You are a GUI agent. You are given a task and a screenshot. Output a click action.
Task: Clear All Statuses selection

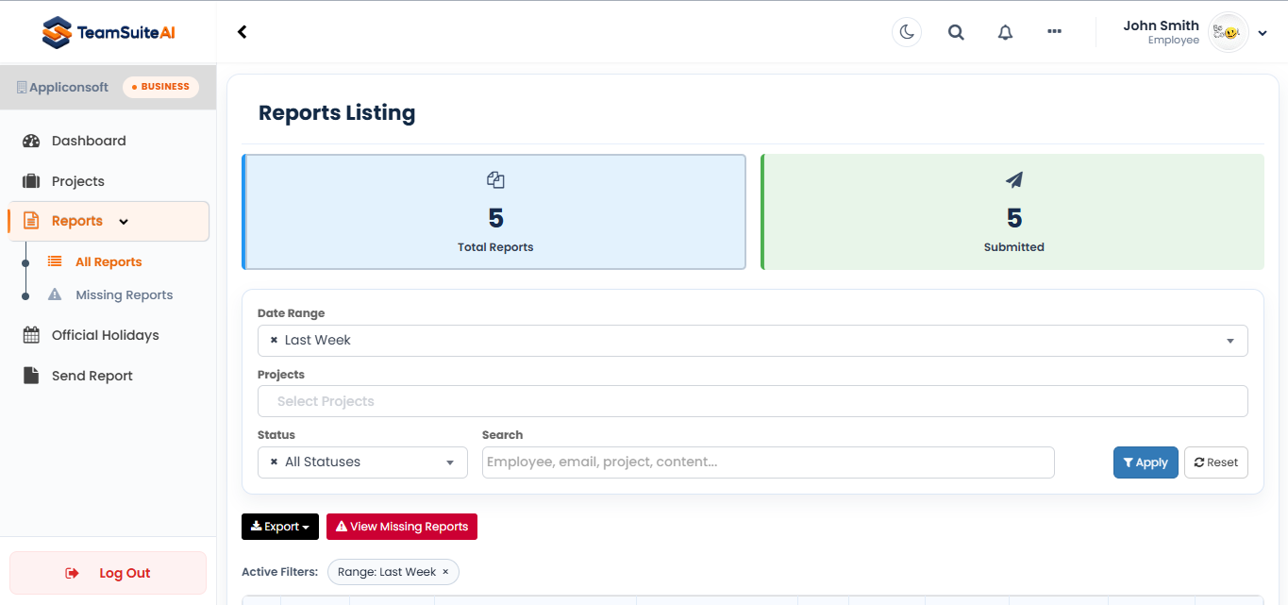[x=274, y=462]
